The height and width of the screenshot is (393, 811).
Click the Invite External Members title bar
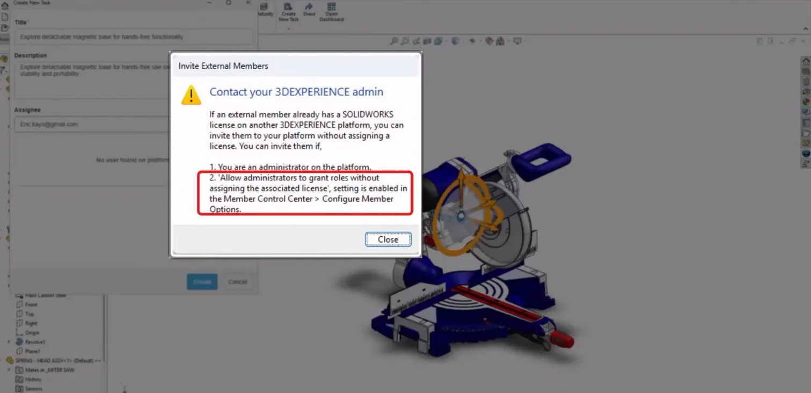click(x=296, y=66)
